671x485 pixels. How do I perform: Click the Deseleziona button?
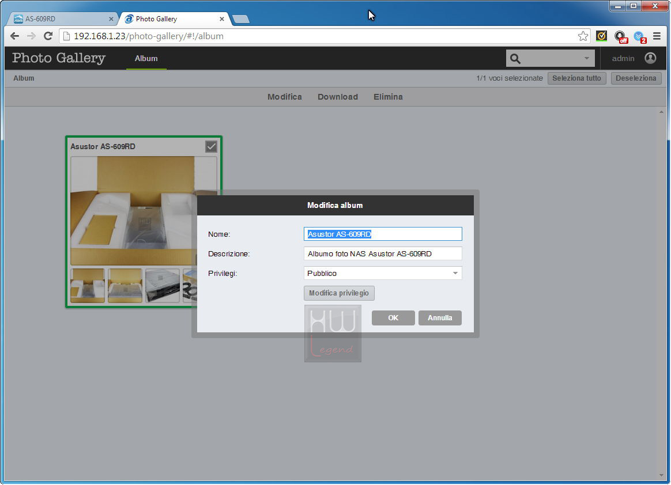636,78
